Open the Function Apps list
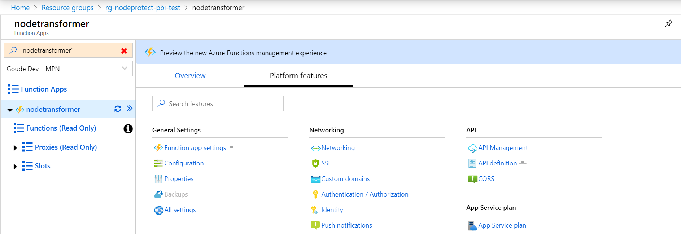681x234 pixels. pos(44,89)
